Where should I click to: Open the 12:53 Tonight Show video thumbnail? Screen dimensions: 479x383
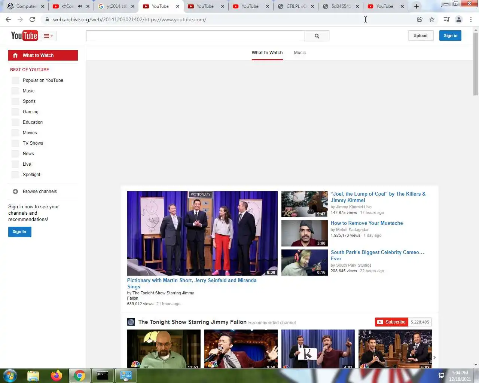pos(164,349)
